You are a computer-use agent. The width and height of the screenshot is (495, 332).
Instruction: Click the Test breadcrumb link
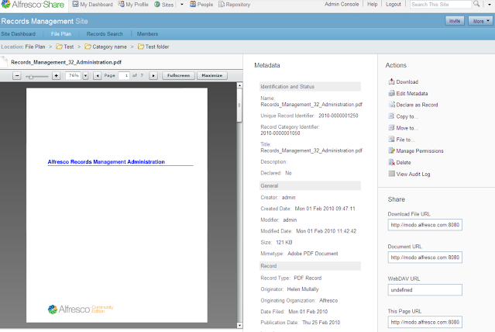(68, 47)
